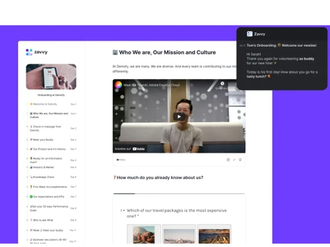Image resolution: width=330 pixels, height=247 pixels.
Task: Select the third travel package image (canyon)
Action: tap(214, 234)
